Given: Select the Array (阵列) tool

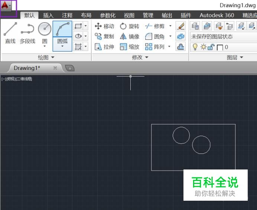Looking at the screenshot, I should (x=155, y=47).
